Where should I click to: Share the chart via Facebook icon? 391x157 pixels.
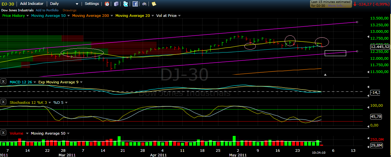(x=135, y=4)
